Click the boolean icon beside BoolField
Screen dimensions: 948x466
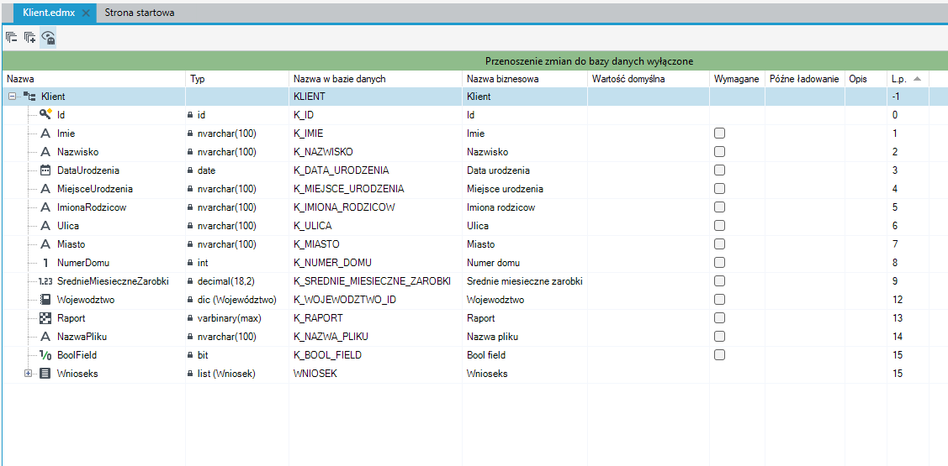coord(45,355)
